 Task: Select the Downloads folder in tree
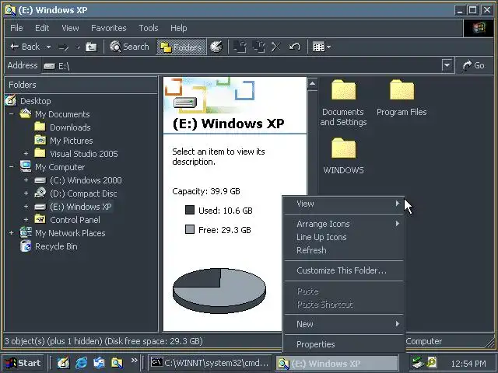(70, 127)
